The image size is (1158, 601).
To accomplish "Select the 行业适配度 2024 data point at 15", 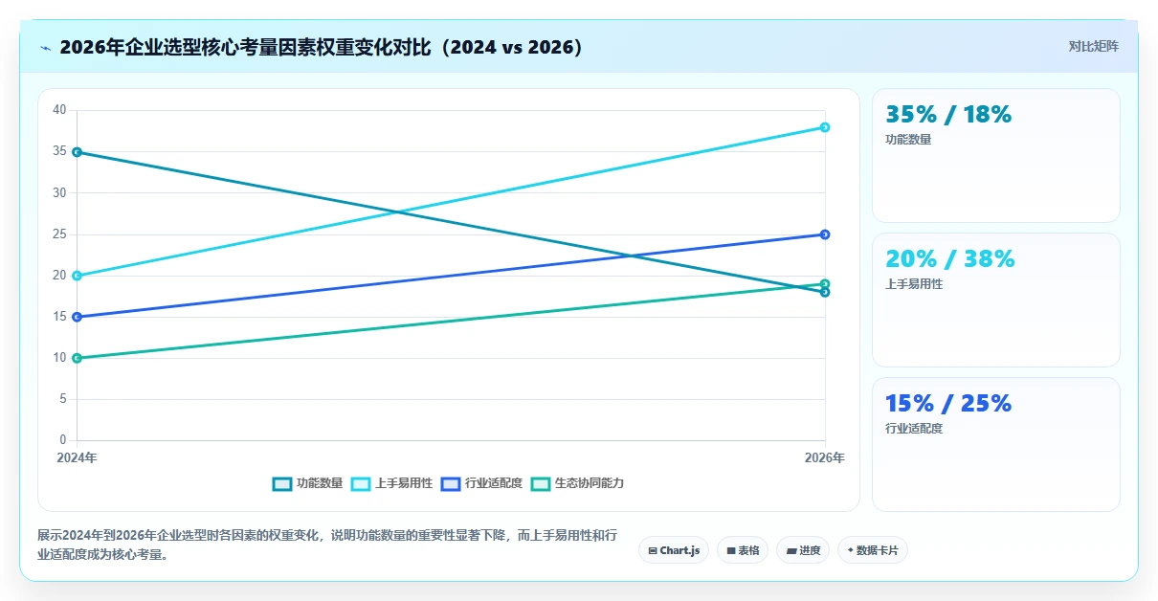I will tap(77, 317).
